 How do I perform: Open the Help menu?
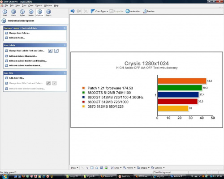pyautogui.click(x=56, y=6)
